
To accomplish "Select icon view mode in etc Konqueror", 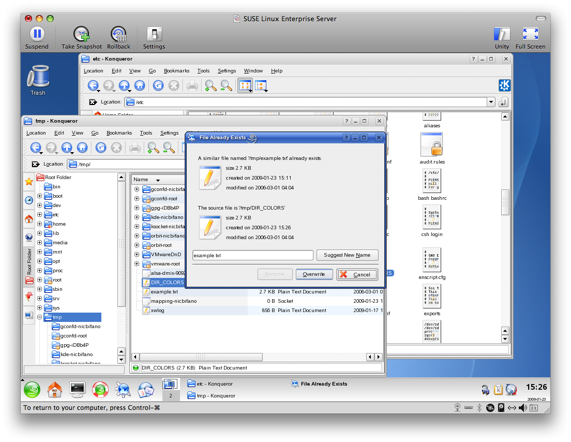I will coord(245,86).
